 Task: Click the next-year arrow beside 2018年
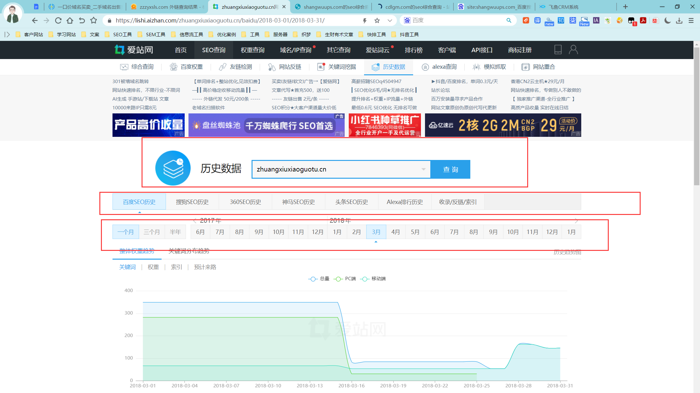(577, 221)
